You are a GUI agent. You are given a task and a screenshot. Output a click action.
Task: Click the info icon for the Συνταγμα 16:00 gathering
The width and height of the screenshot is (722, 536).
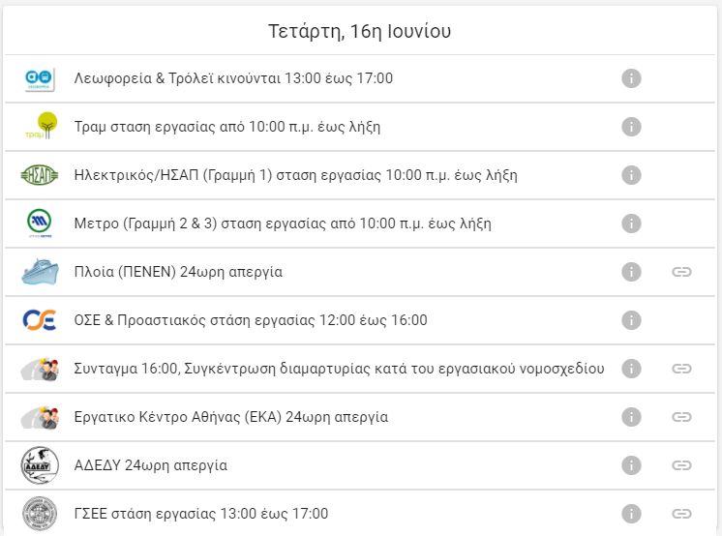click(x=631, y=369)
